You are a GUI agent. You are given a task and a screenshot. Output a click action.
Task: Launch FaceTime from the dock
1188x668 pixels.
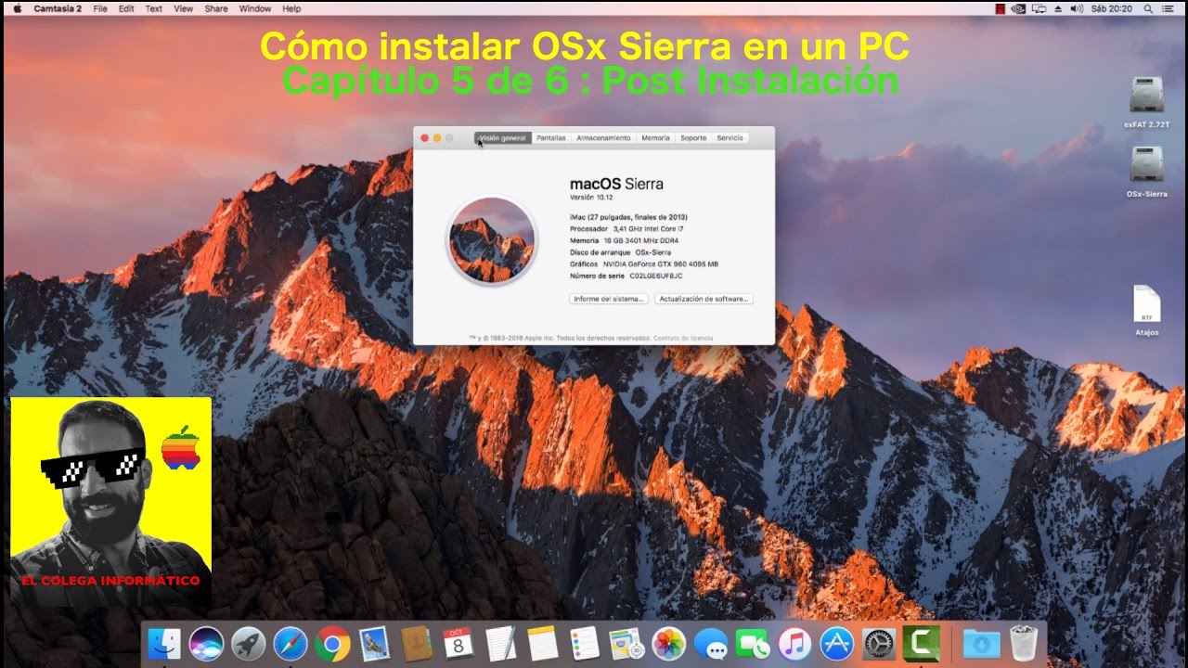[x=753, y=644]
